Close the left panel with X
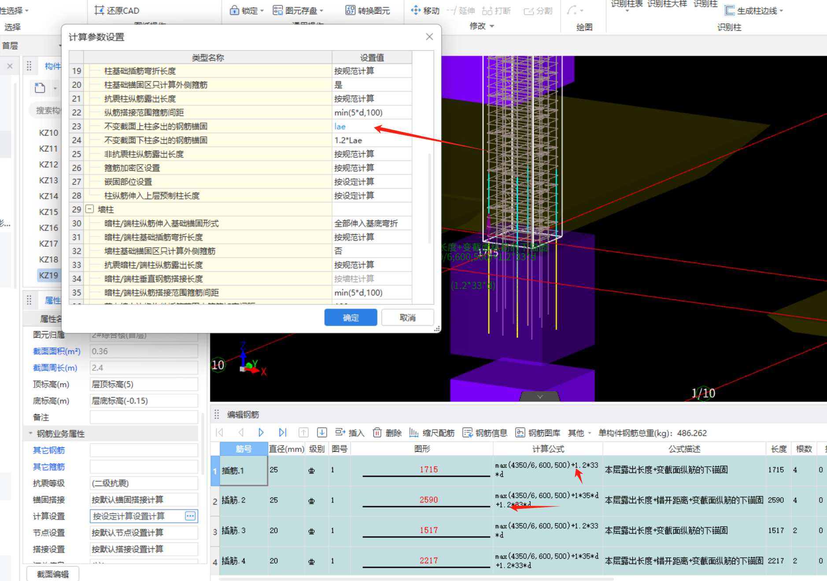The image size is (827, 581). point(10,66)
